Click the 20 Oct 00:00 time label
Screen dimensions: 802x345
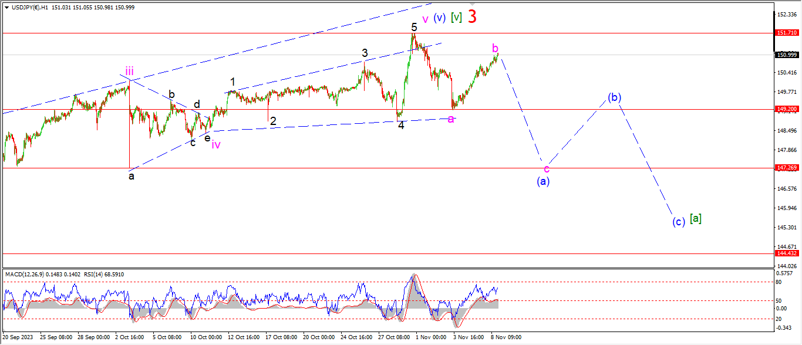click(x=319, y=337)
